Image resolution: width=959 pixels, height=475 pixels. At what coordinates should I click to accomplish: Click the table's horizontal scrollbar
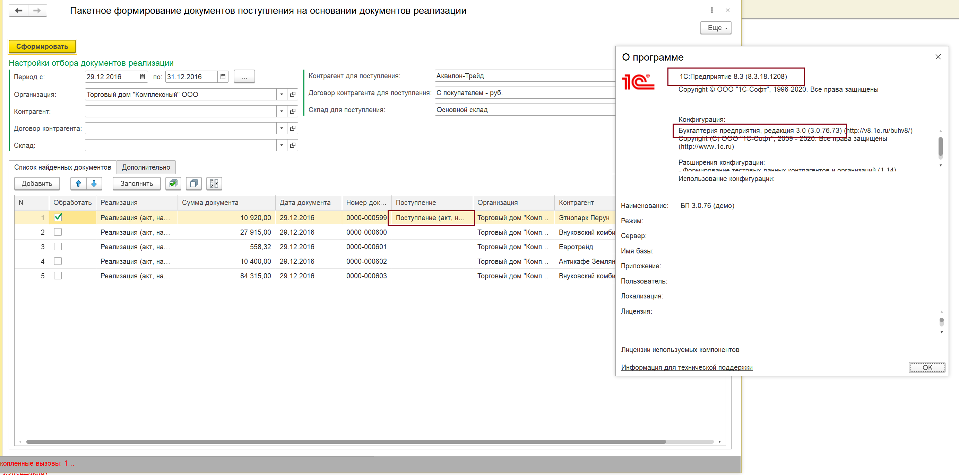(346, 441)
